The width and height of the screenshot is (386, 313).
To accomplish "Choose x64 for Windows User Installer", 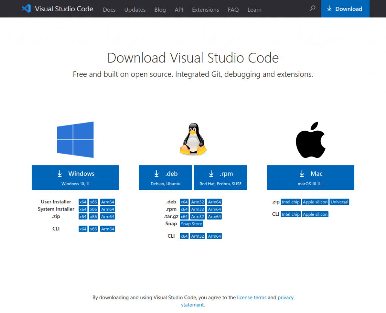I will 83,202.
